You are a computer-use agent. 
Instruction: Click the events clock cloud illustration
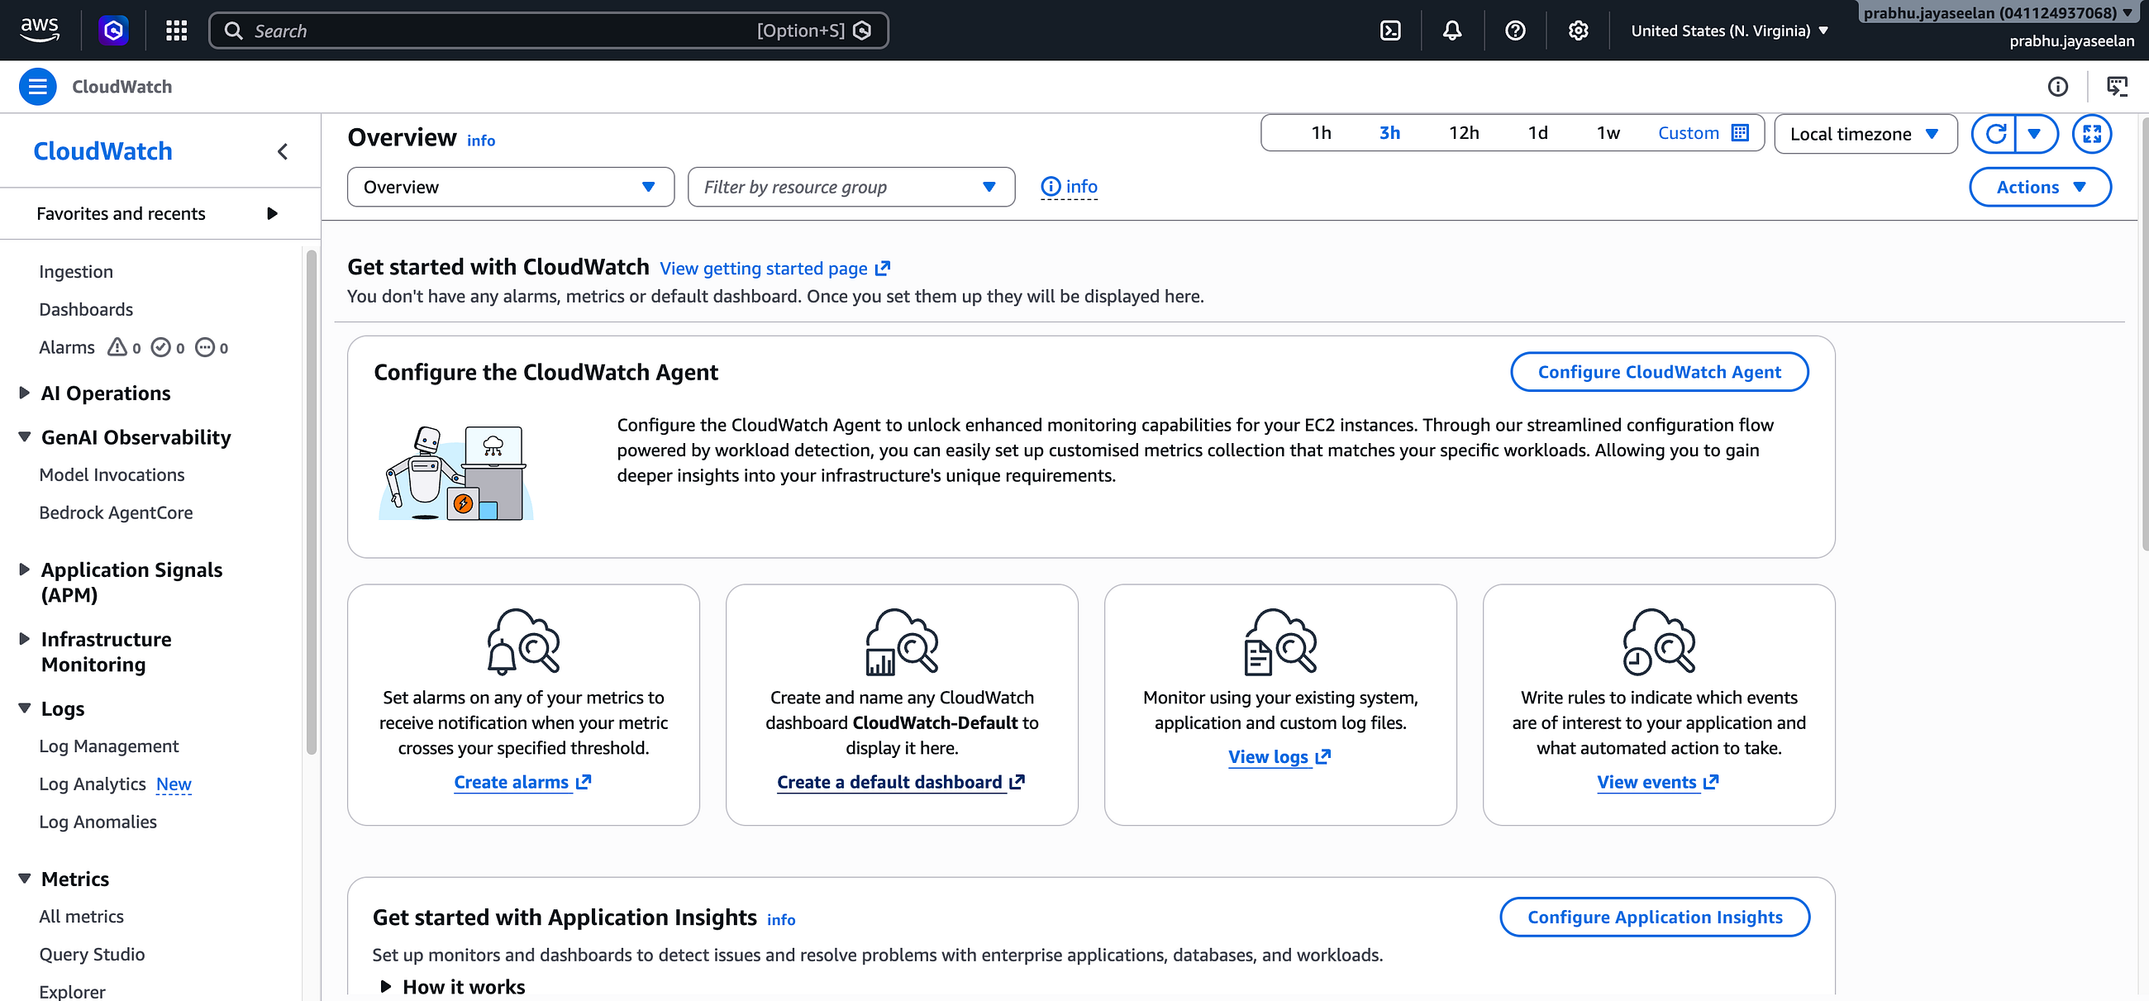(x=1659, y=641)
